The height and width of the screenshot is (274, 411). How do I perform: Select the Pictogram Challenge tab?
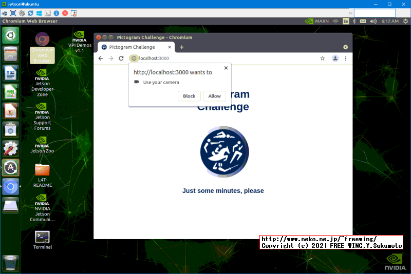pos(134,47)
